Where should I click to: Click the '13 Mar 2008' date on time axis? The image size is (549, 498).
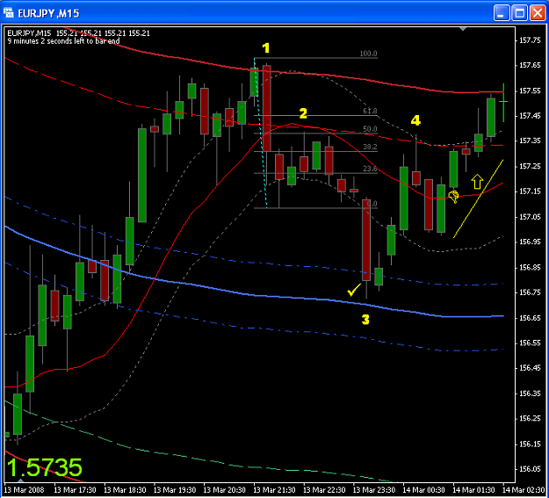click(x=25, y=489)
